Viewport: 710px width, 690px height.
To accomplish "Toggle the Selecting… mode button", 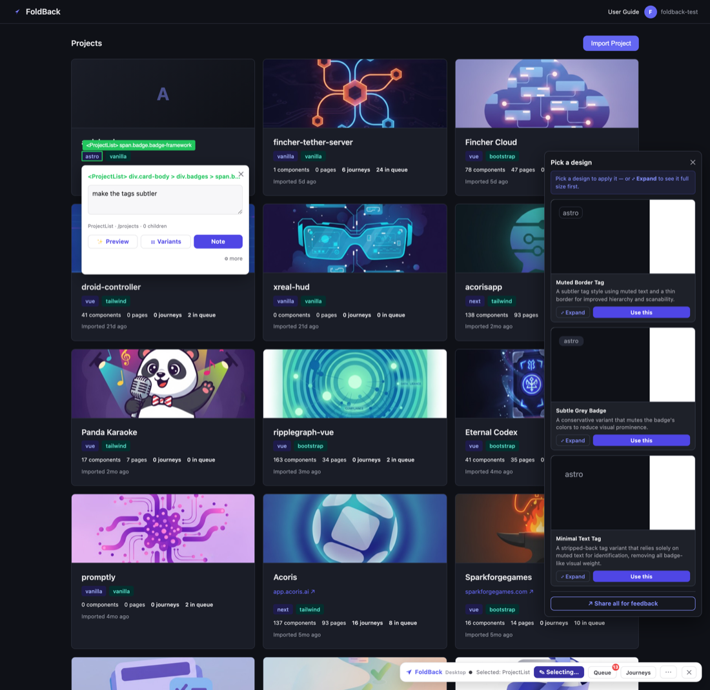I will point(559,673).
